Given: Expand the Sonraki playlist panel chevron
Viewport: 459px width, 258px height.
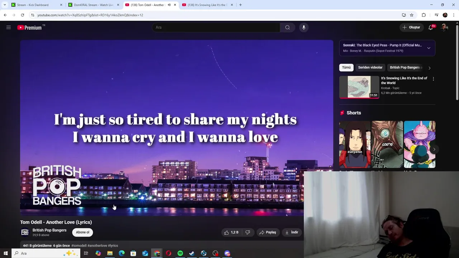Looking at the screenshot, I should point(429,48).
